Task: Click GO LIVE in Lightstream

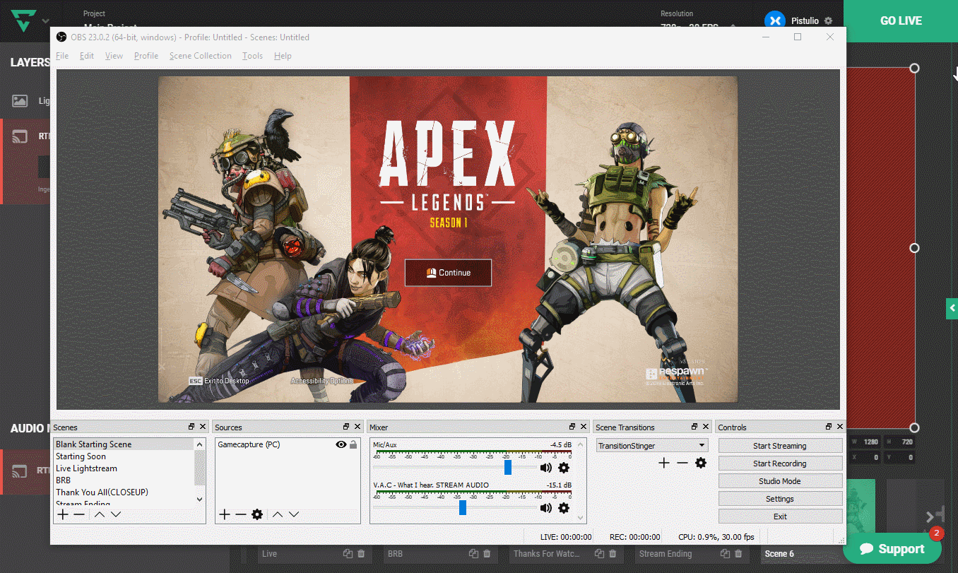Action: pyautogui.click(x=901, y=21)
